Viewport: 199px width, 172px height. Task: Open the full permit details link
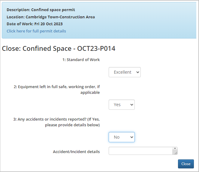tap(36, 31)
